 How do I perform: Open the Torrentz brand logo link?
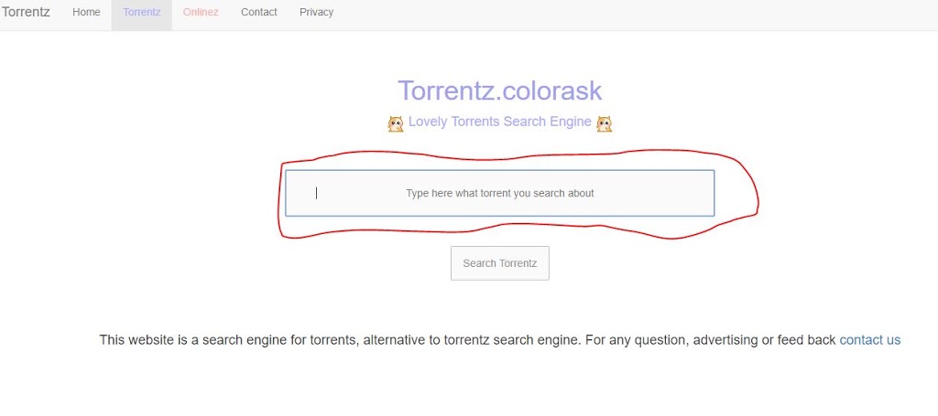(26, 12)
